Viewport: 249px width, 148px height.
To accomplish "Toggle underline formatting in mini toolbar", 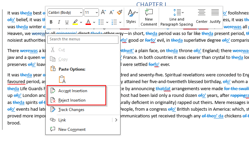I will 67,22.
